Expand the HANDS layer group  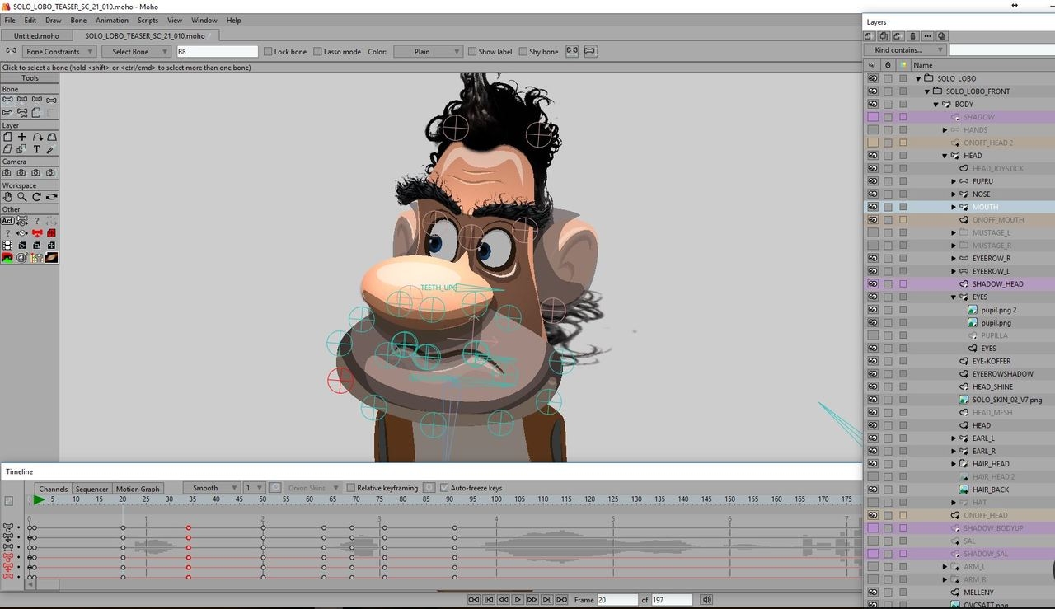945,130
